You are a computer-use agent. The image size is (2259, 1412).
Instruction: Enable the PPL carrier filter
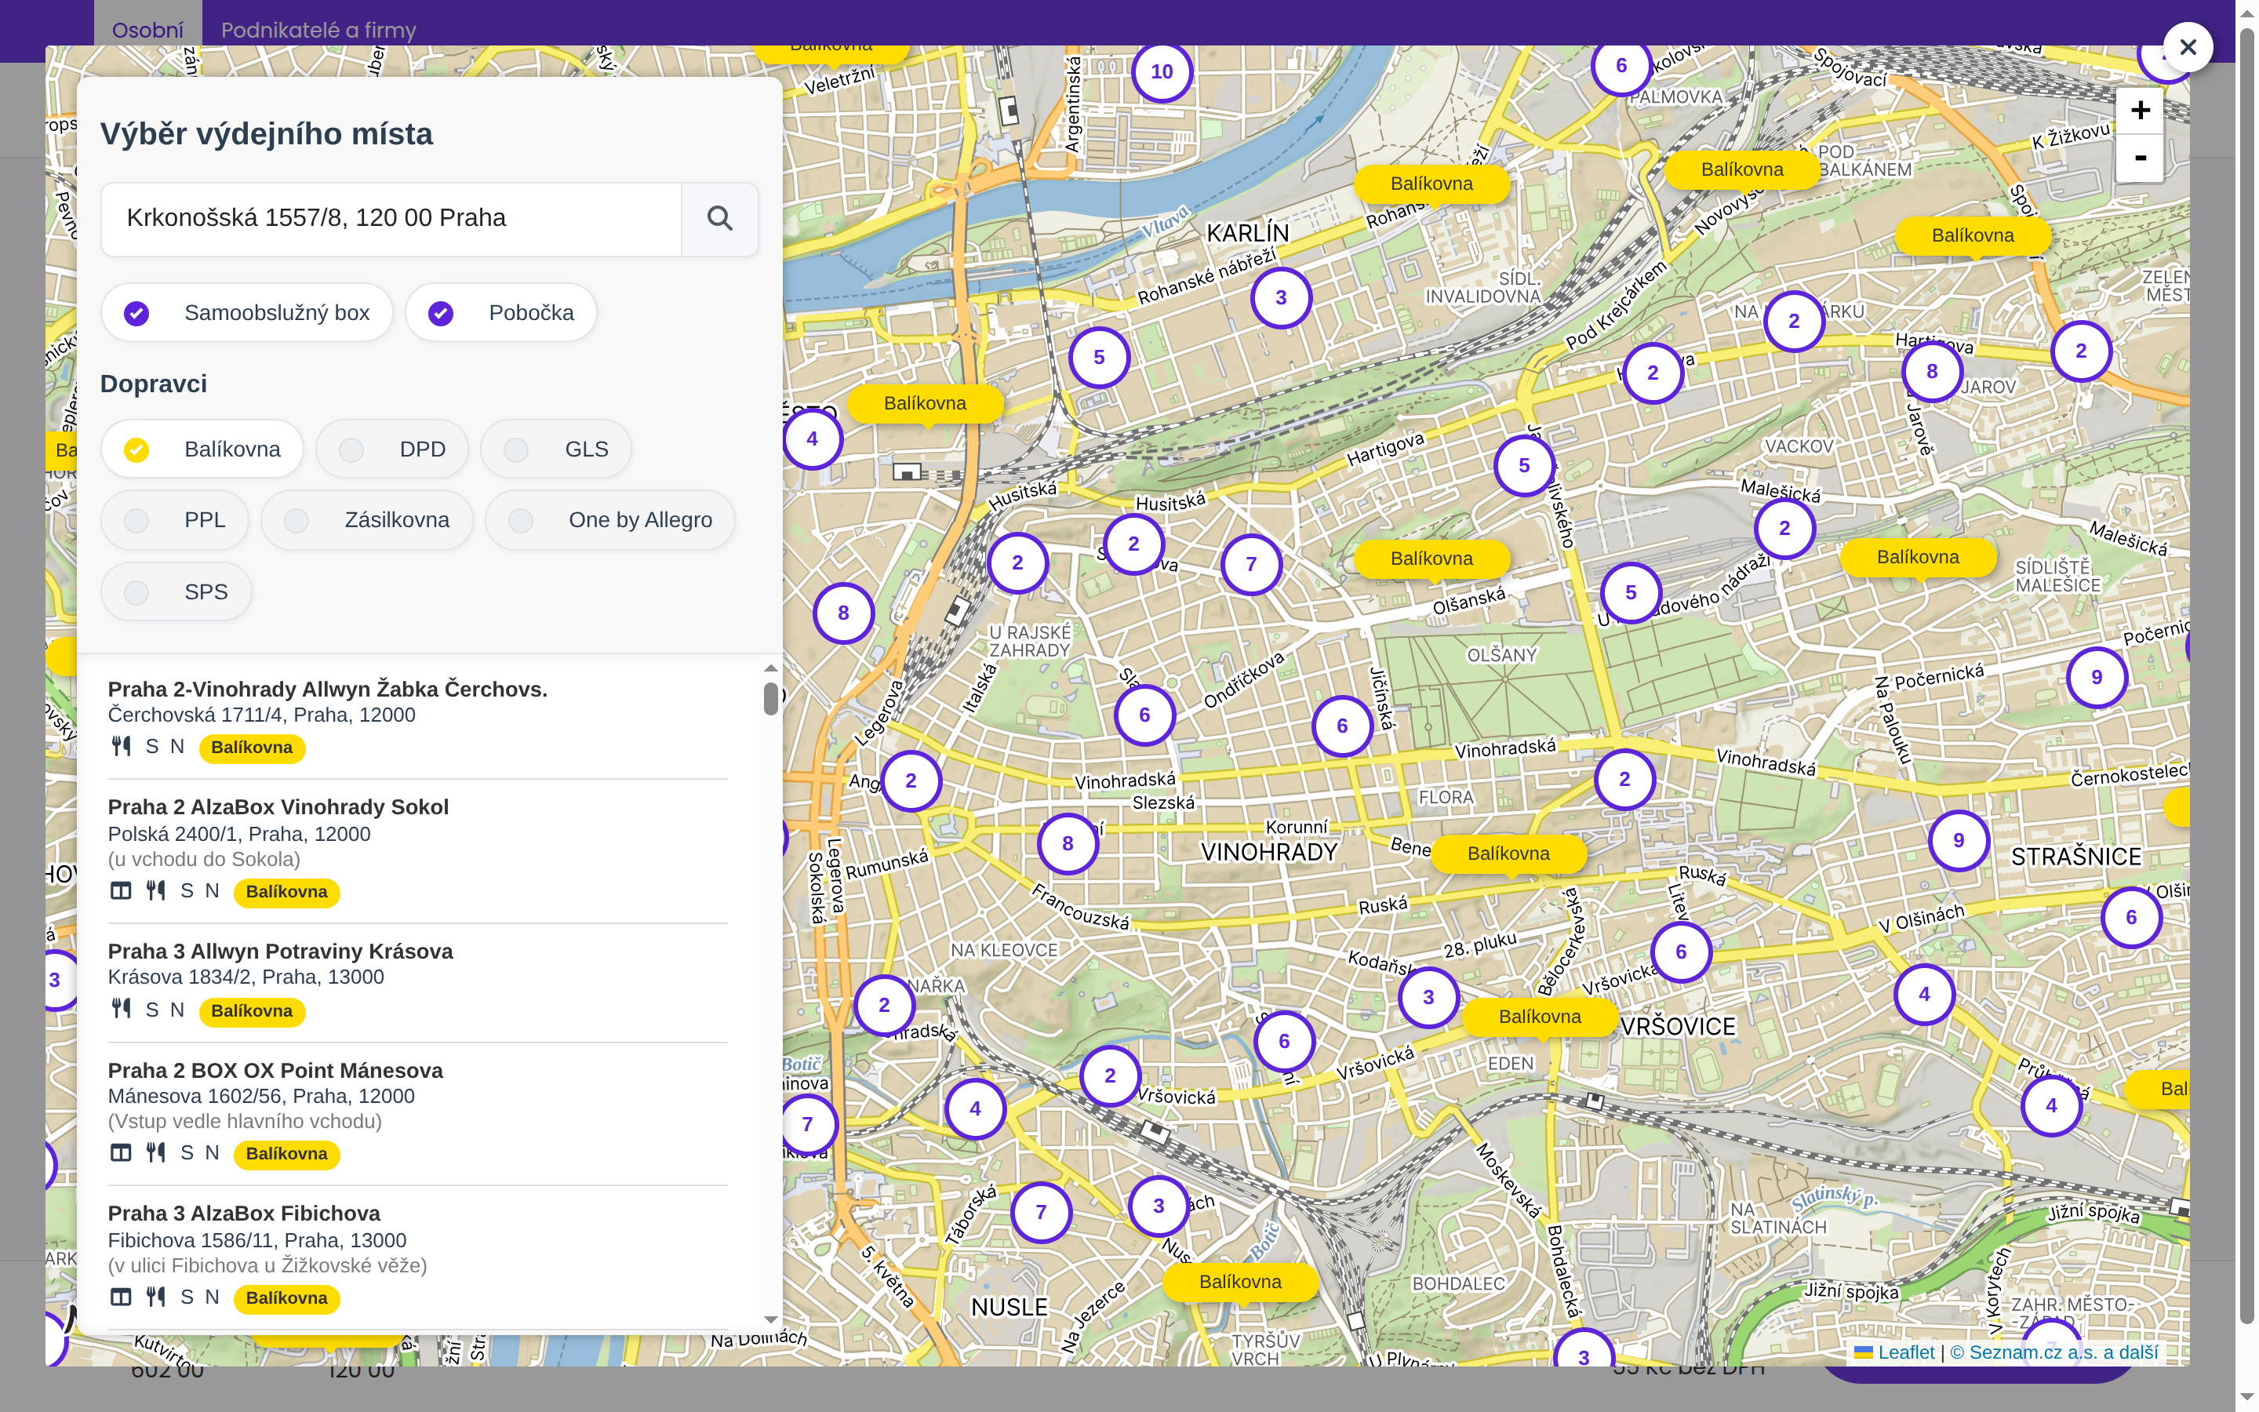coord(175,520)
